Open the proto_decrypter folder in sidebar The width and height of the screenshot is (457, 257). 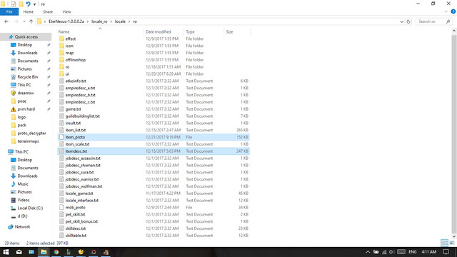(31, 133)
